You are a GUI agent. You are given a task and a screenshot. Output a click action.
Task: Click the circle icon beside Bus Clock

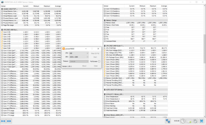[x=2, y=69]
